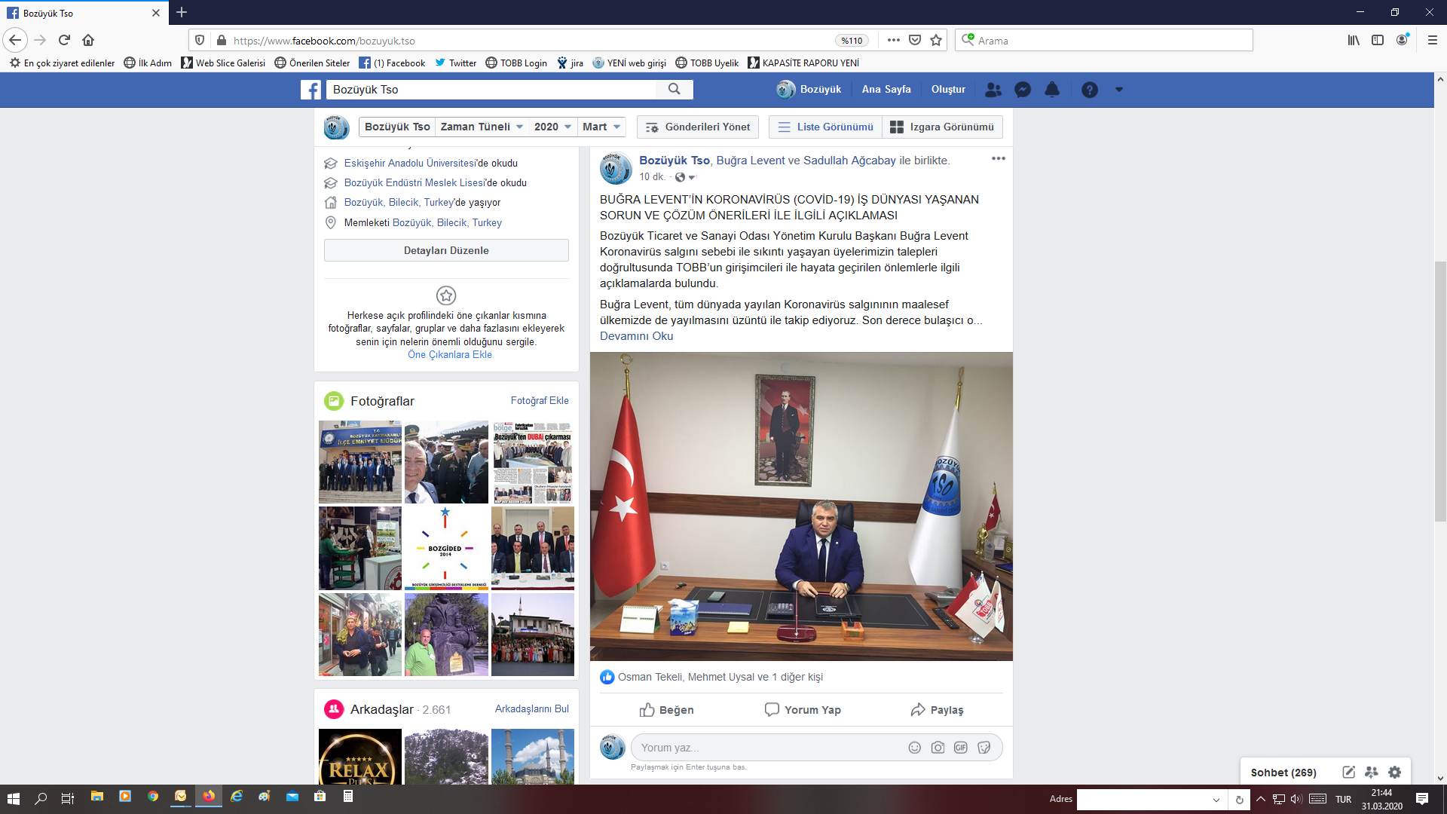The height and width of the screenshot is (814, 1447).
Task: Toggle Firefox sidebar view
Action: (1378, 40)
